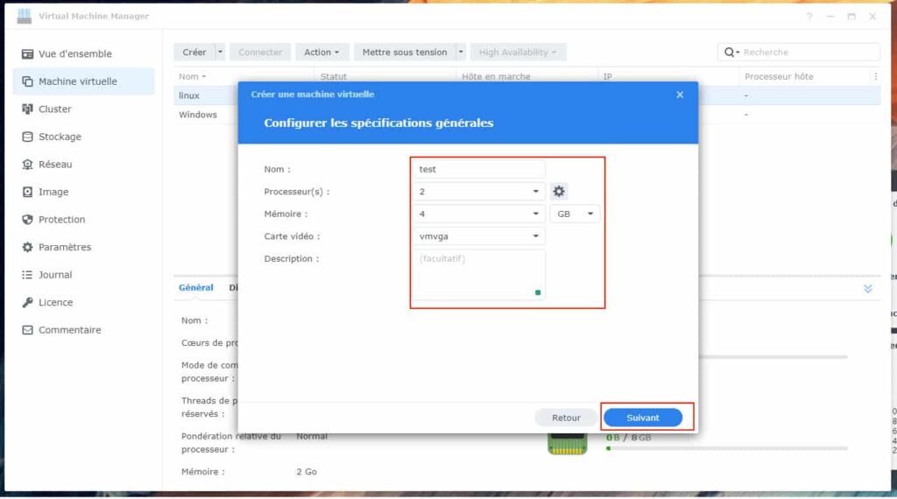The width and height of the screenshot is (897, 499).
Task: Open Stockage section
Action: tap(60, 137)
